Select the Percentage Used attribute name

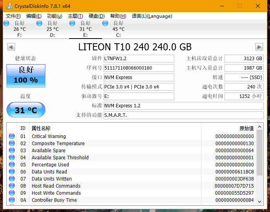(x=50, y=164)
